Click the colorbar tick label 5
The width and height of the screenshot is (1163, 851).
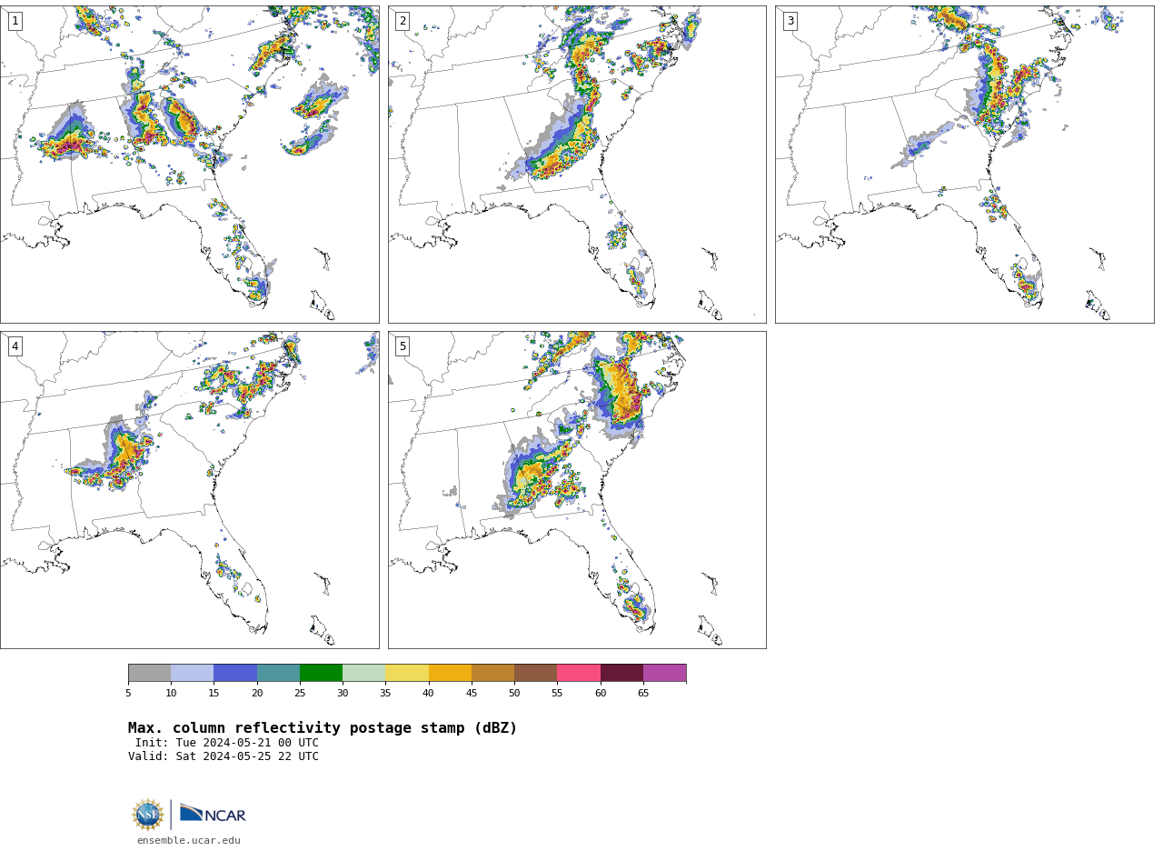(128, 693)
